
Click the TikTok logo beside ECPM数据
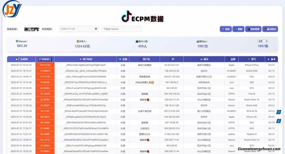point(126,16)
